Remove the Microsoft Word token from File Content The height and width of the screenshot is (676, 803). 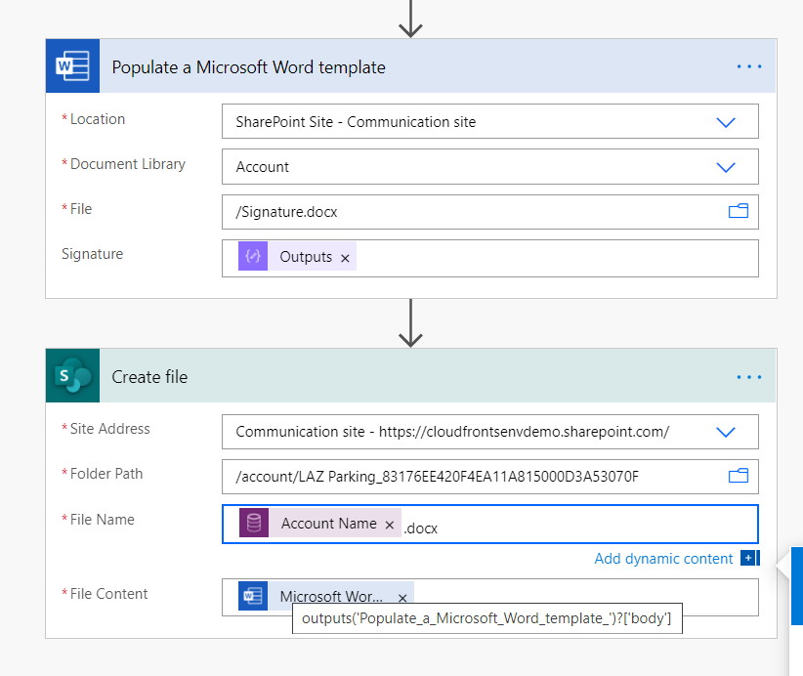(402, 598)
